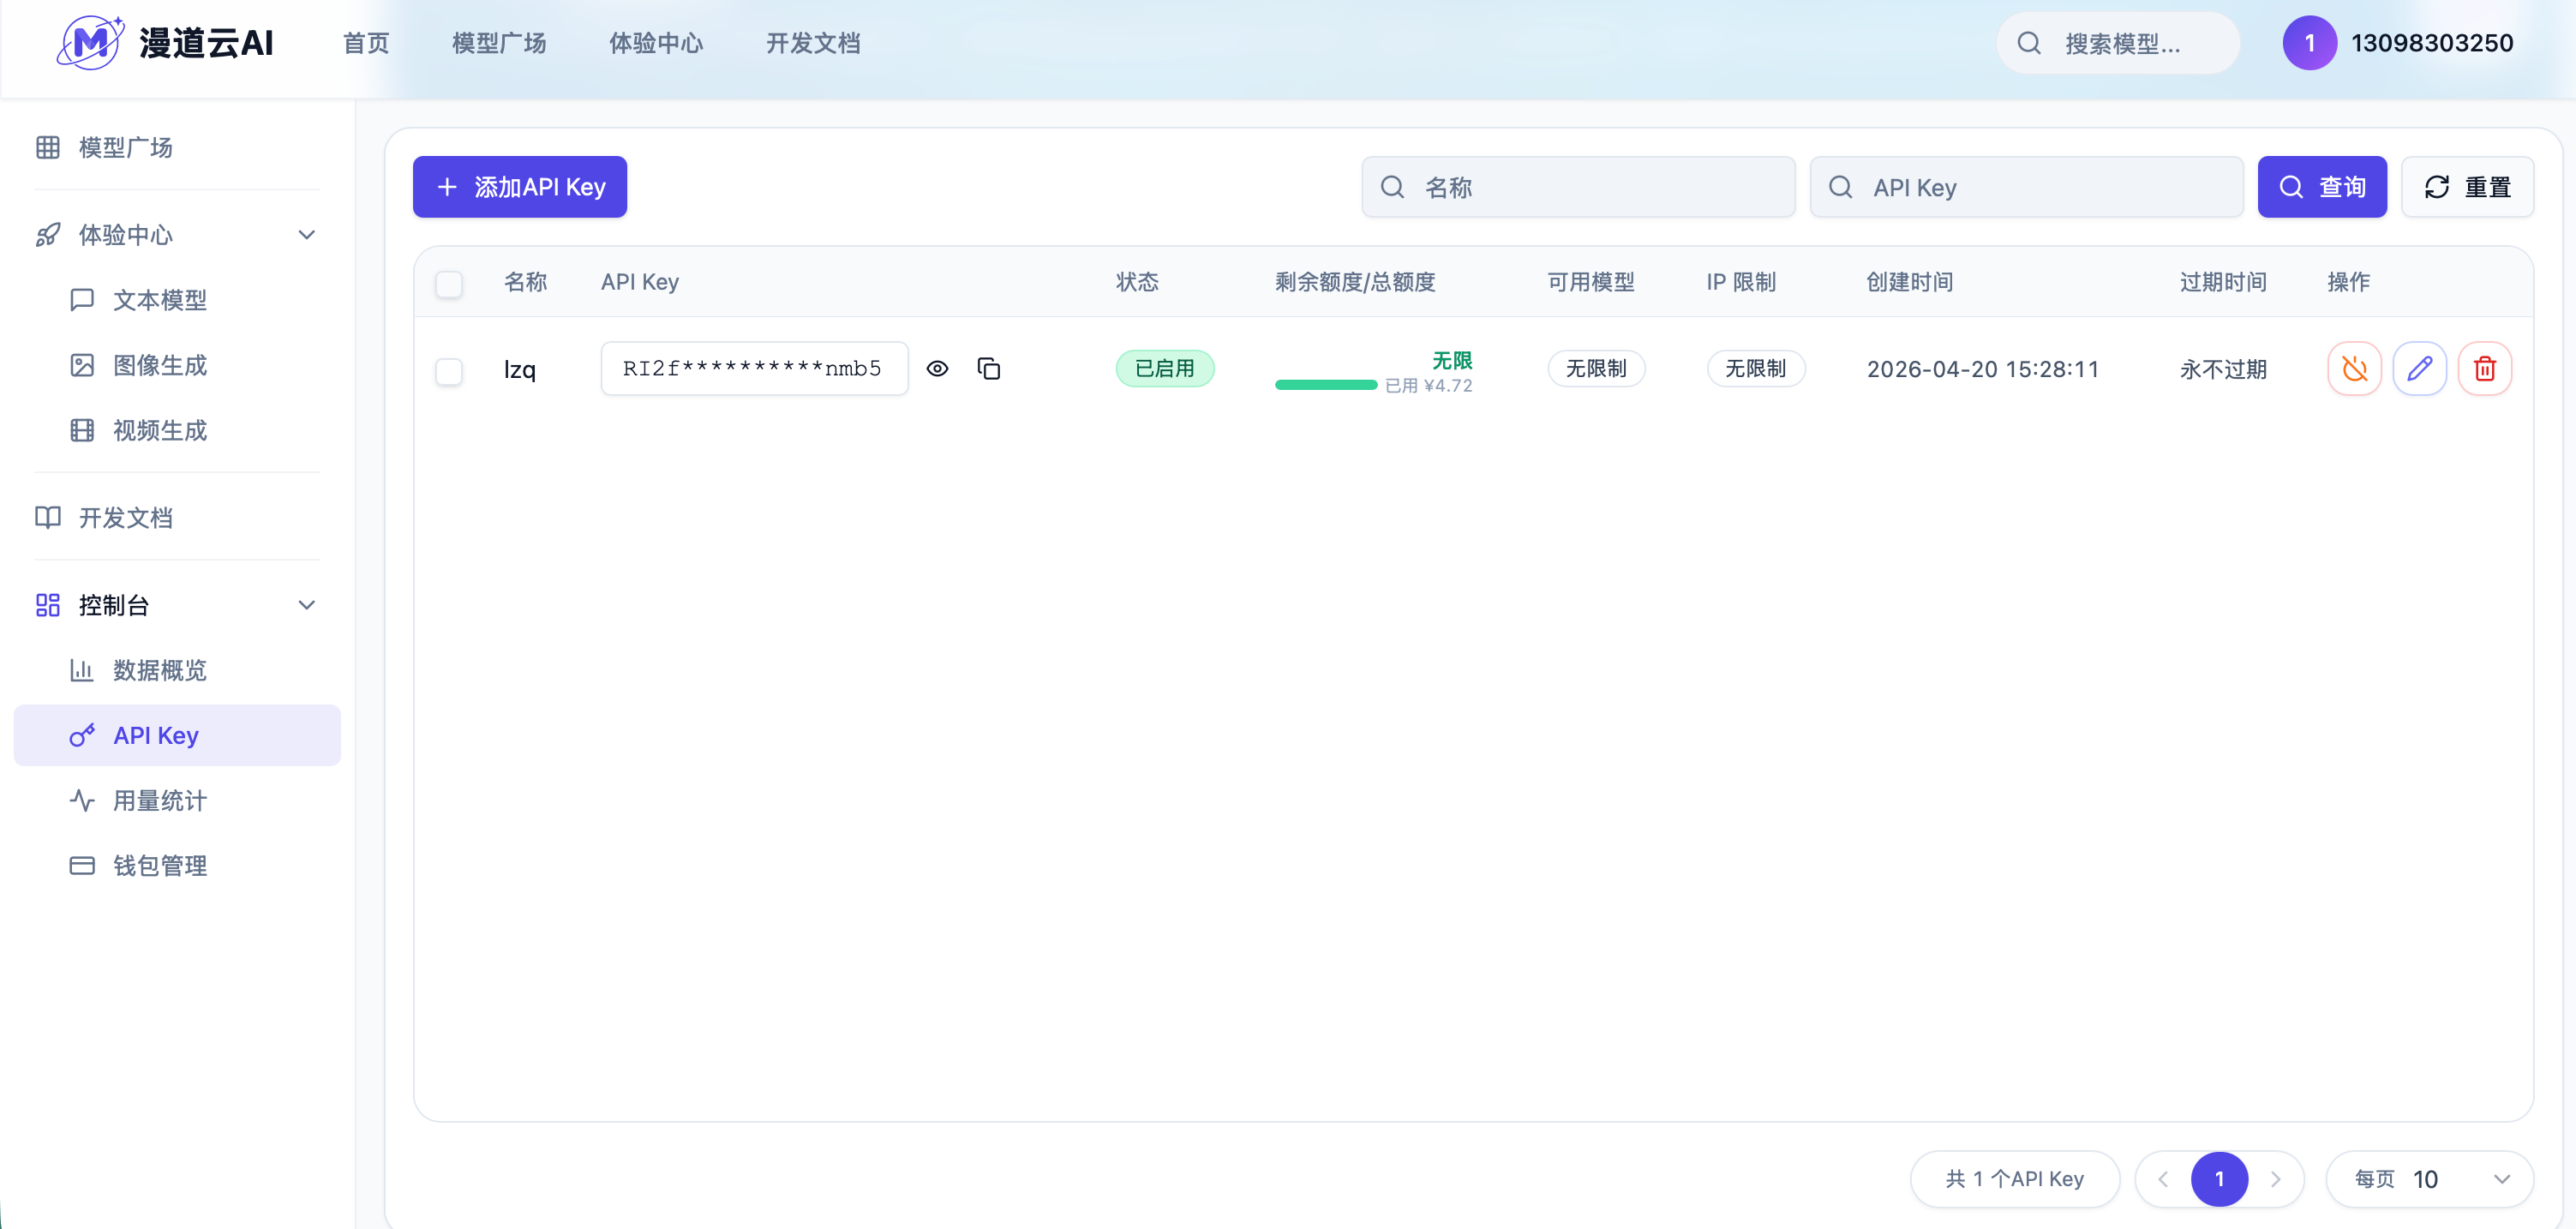Delete the lzq key with trash icon
Viewport: 2576px width, 1229px height.
[2485, 368]
